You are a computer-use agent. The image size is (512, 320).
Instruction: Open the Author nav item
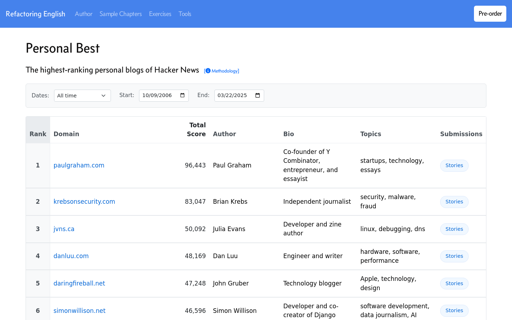point(84,14)
